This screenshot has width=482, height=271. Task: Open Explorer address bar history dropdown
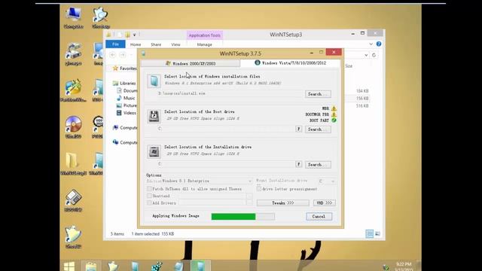click(x=366, y=55)
